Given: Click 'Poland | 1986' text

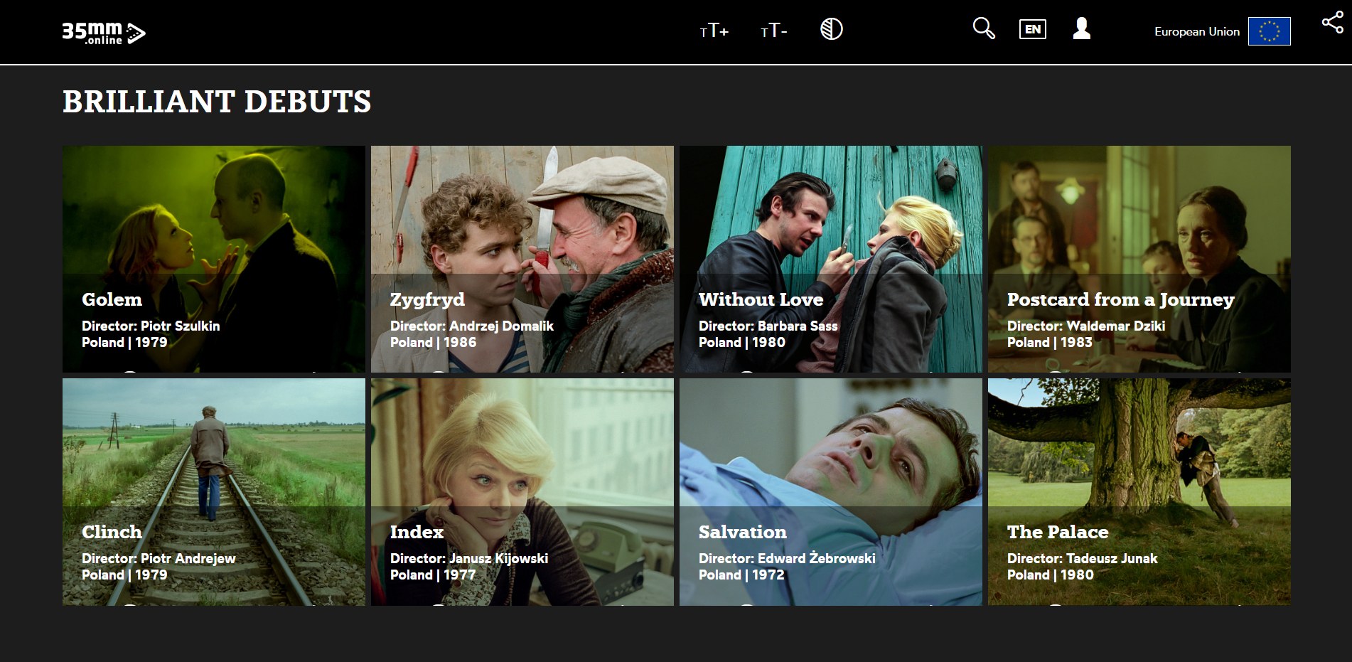Looking at the screenshot, I should click(433, 342).
